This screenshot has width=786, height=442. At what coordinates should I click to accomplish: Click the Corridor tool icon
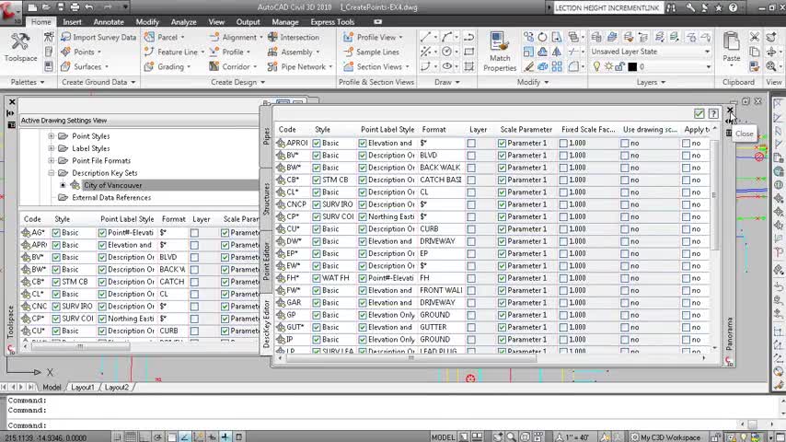(214, 66)
